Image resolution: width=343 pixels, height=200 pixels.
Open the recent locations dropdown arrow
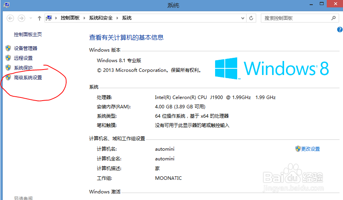(31, 18)
